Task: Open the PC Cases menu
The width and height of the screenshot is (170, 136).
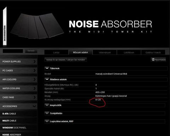Action: tap(18, 70)
